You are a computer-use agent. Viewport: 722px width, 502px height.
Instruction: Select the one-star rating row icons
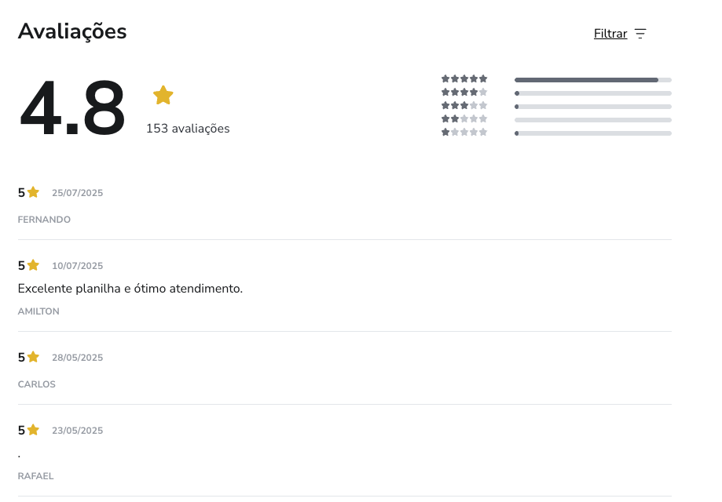464,132
